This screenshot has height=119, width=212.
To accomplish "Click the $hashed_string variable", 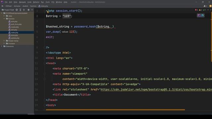I will pos(57,26).
